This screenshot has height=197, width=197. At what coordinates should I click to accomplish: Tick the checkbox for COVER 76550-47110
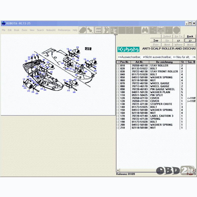(x=118, y=98)
